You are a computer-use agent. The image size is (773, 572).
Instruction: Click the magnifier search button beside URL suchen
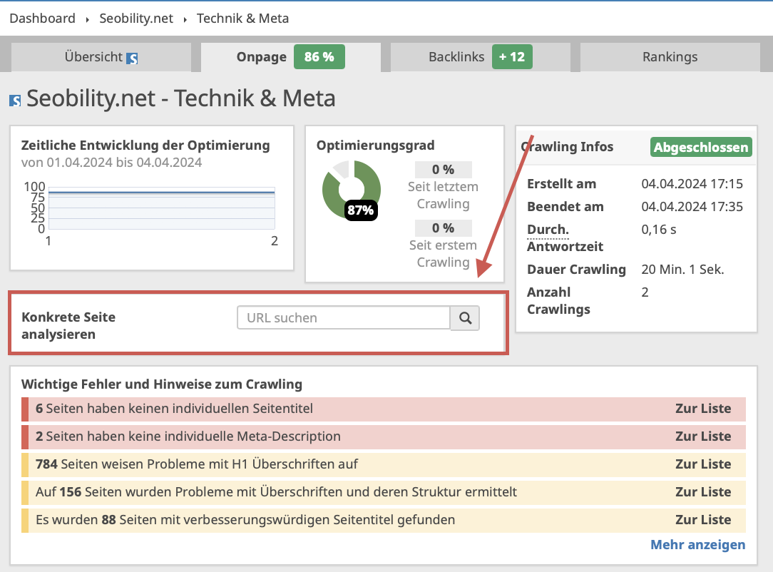click(x=465, y=318)
